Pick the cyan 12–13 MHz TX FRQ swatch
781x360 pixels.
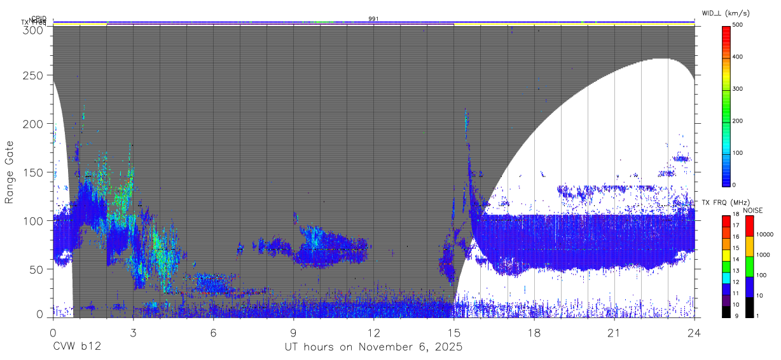[x=726, y=277]
